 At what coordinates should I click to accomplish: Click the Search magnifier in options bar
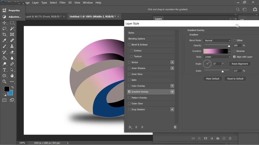pos(238,9)
